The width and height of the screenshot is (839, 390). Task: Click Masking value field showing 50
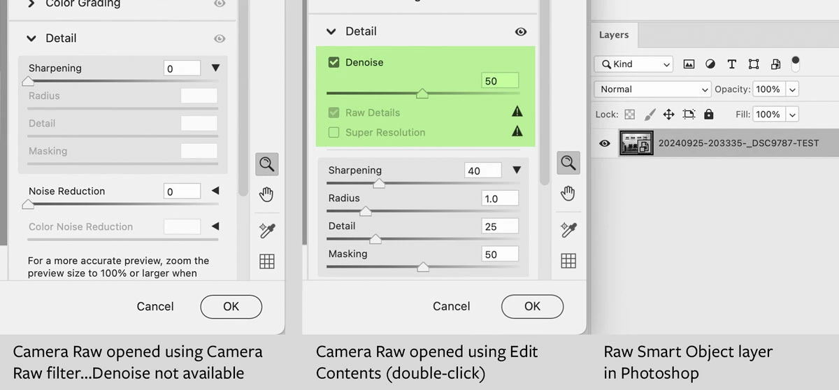[500, 254]
